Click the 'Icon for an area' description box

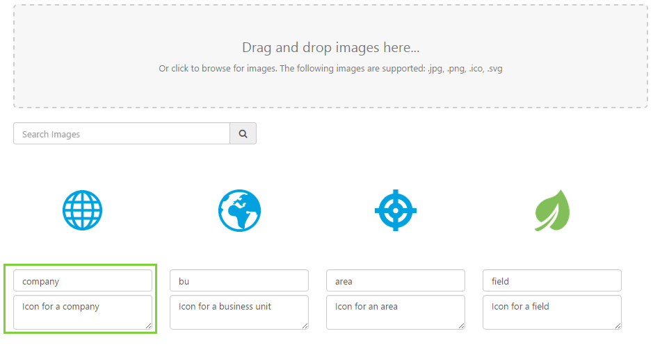click(x=396, y=312)
